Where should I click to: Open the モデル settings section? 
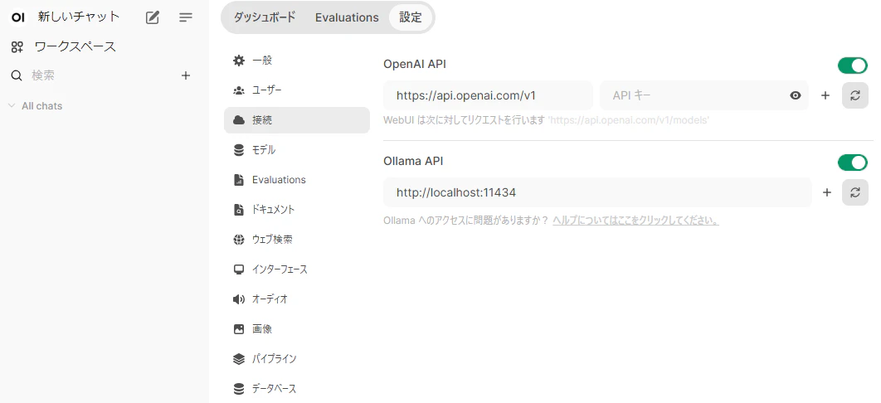coord(297,150)
